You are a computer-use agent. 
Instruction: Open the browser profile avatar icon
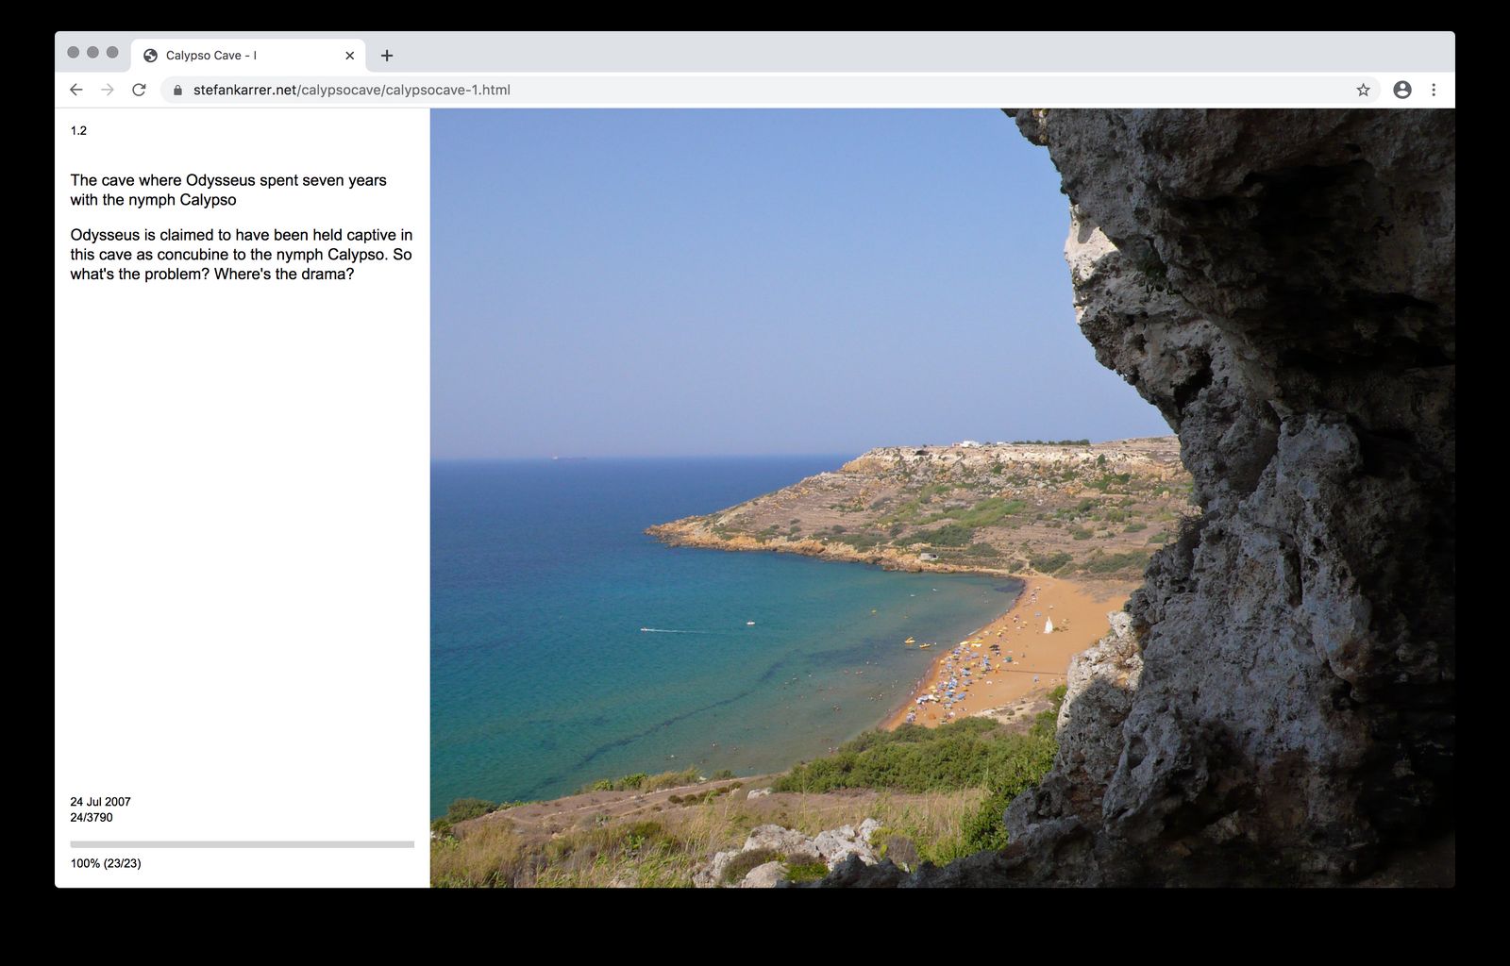click(1402, 90)
